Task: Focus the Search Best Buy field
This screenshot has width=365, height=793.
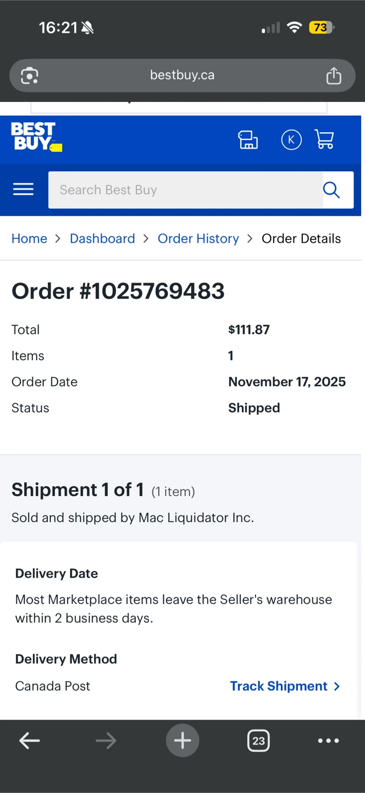Action: (186, 190)
